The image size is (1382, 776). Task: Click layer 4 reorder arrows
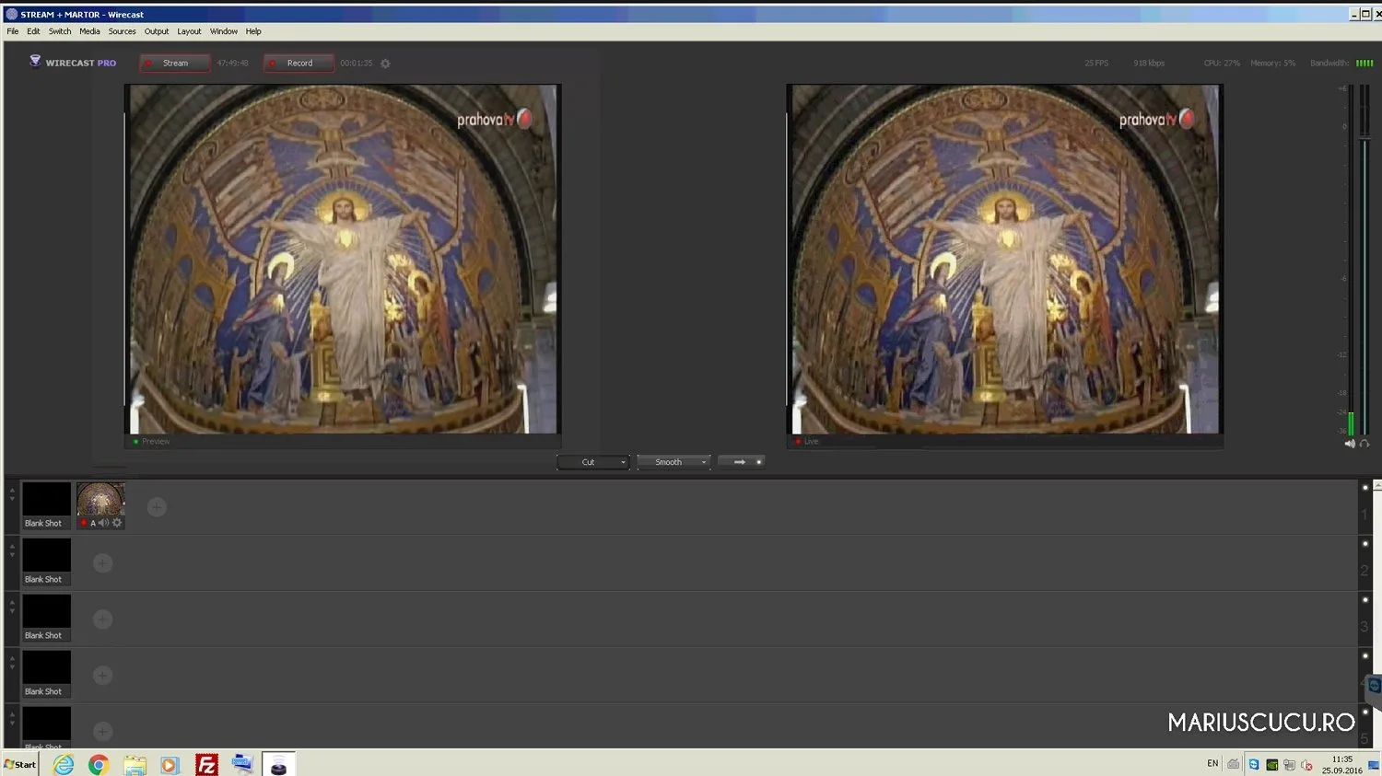point(12,663)
